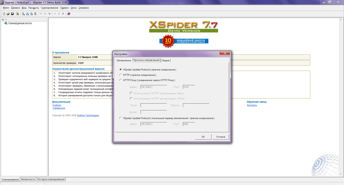Open a task file via folder icon
This screenshot has width=344, height=185.
pyautogui.click(x=8, y=14)
